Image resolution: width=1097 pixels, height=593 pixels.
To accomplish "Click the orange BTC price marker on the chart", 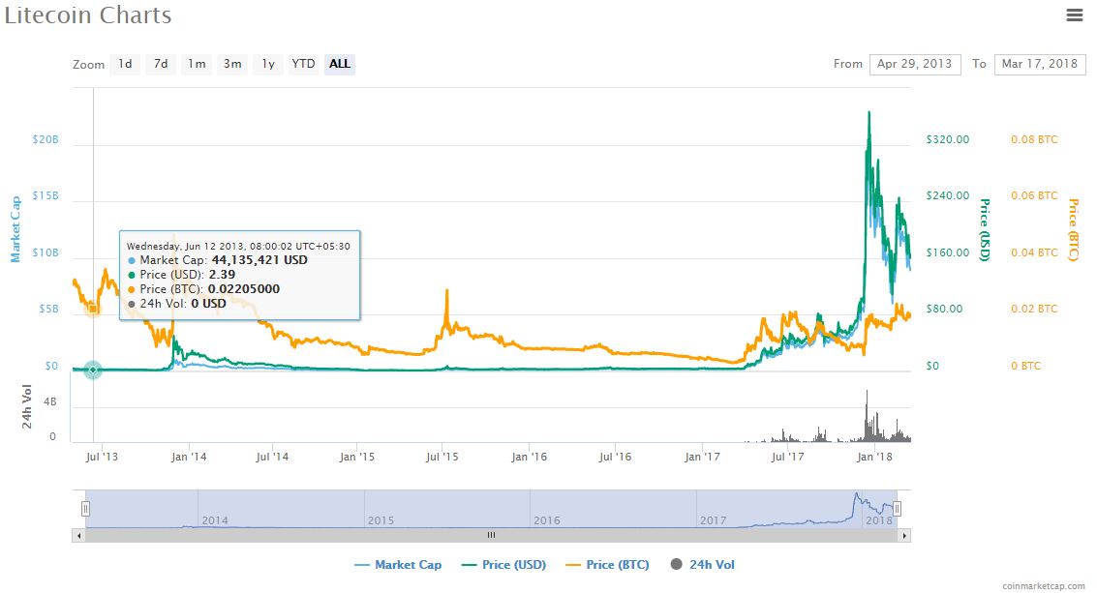I will coord(92,309).
